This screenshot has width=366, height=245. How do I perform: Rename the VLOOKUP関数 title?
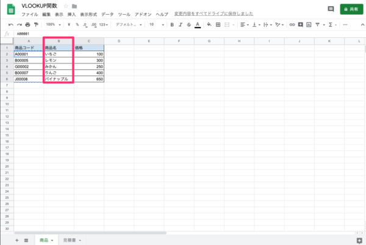(39, 6)
